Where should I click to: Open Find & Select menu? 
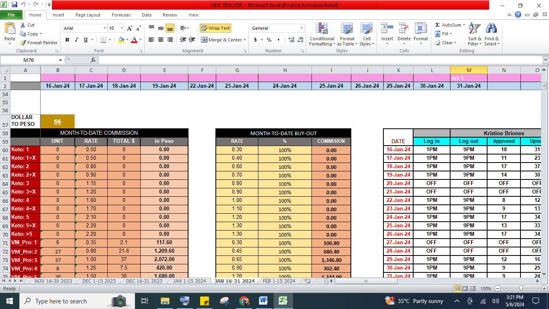click(492, 35)
